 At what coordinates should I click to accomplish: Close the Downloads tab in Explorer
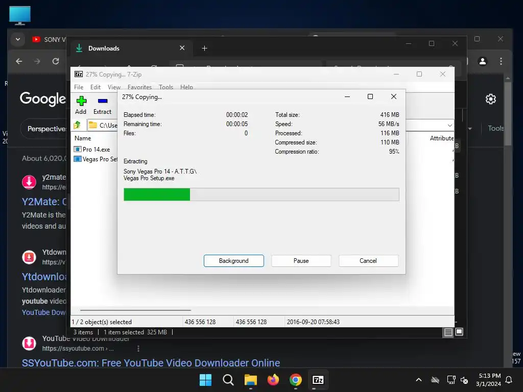tap(182, 48)
